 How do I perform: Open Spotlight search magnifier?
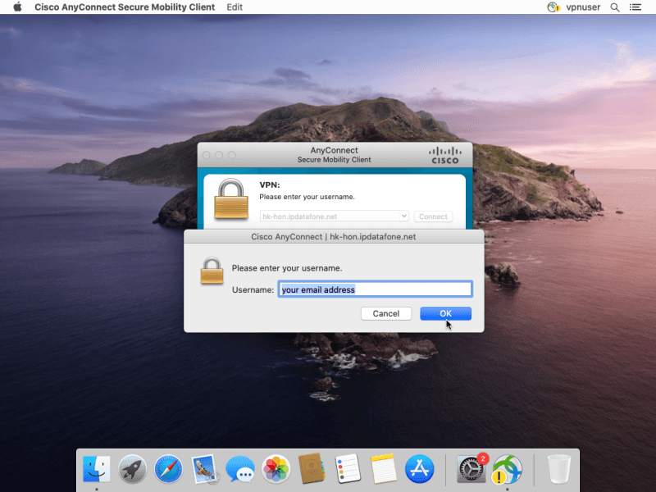(x=614, y=7)
